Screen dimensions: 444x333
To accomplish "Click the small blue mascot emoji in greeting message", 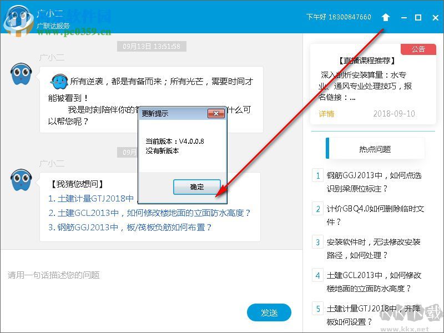I will click(59, 82).
